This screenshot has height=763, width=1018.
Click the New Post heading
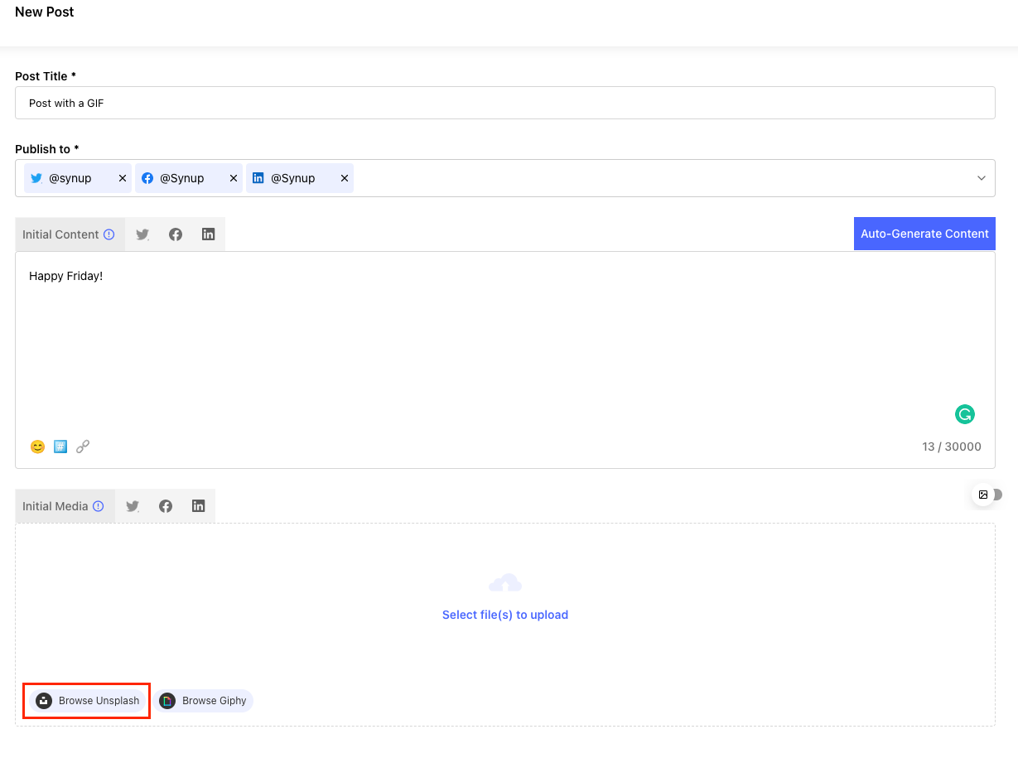45,12
